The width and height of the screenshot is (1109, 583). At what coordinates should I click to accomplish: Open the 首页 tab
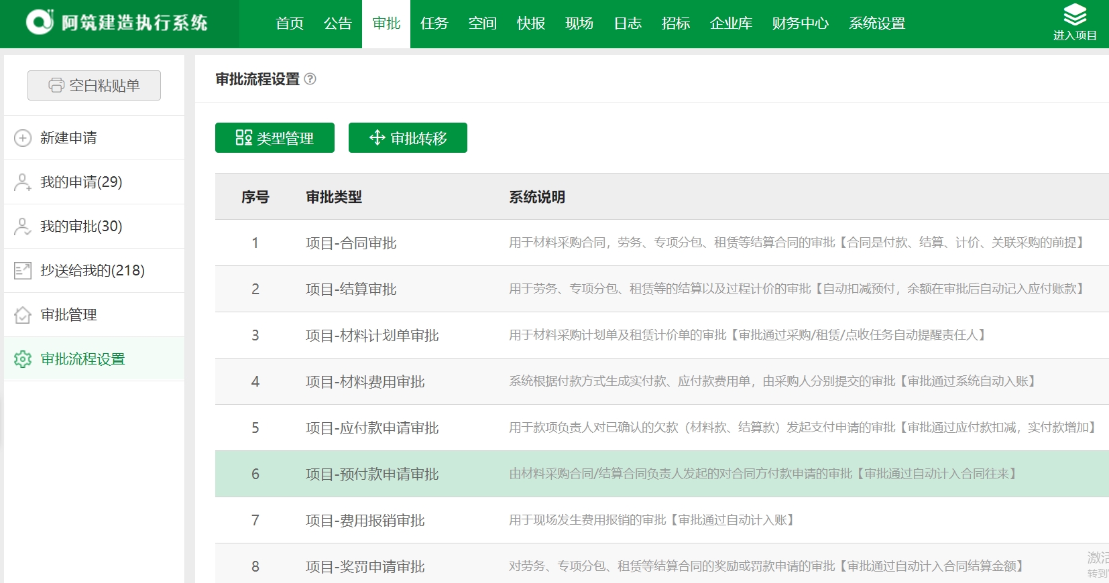290,23
